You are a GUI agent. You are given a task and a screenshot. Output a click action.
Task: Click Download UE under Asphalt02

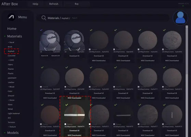point(74,56)
